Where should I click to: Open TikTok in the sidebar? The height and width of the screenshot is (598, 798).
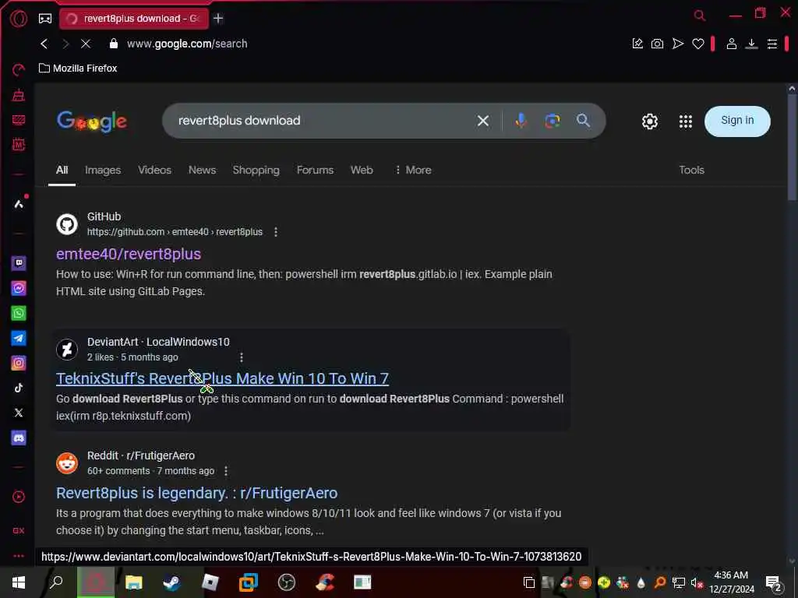coord(19,388)
